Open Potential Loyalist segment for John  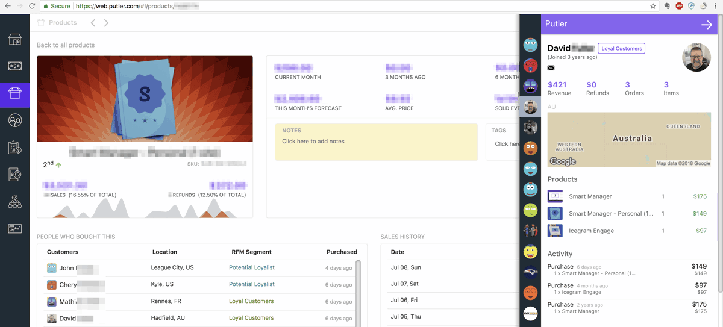point(251,267)
